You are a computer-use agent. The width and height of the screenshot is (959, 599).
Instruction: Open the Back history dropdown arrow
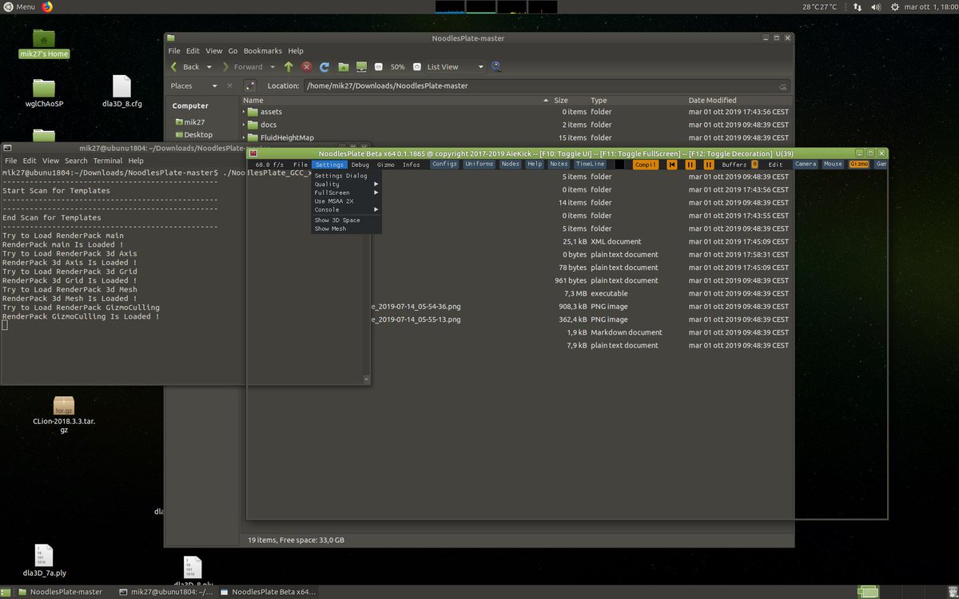click(209, 67)
